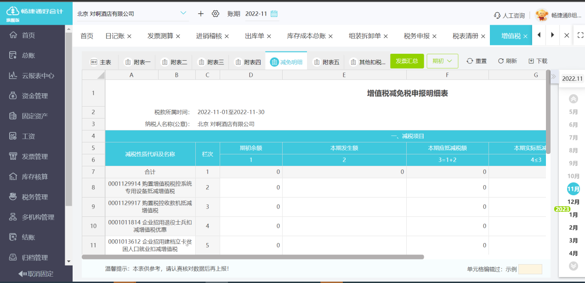The width and height of the screenshot is (585, 283).
Task: Switch to the 日记账 tab
Action: tap(115, 35)
